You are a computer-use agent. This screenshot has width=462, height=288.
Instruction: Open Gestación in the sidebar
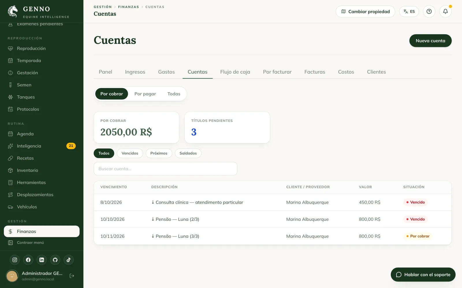(x=42, y=73)
